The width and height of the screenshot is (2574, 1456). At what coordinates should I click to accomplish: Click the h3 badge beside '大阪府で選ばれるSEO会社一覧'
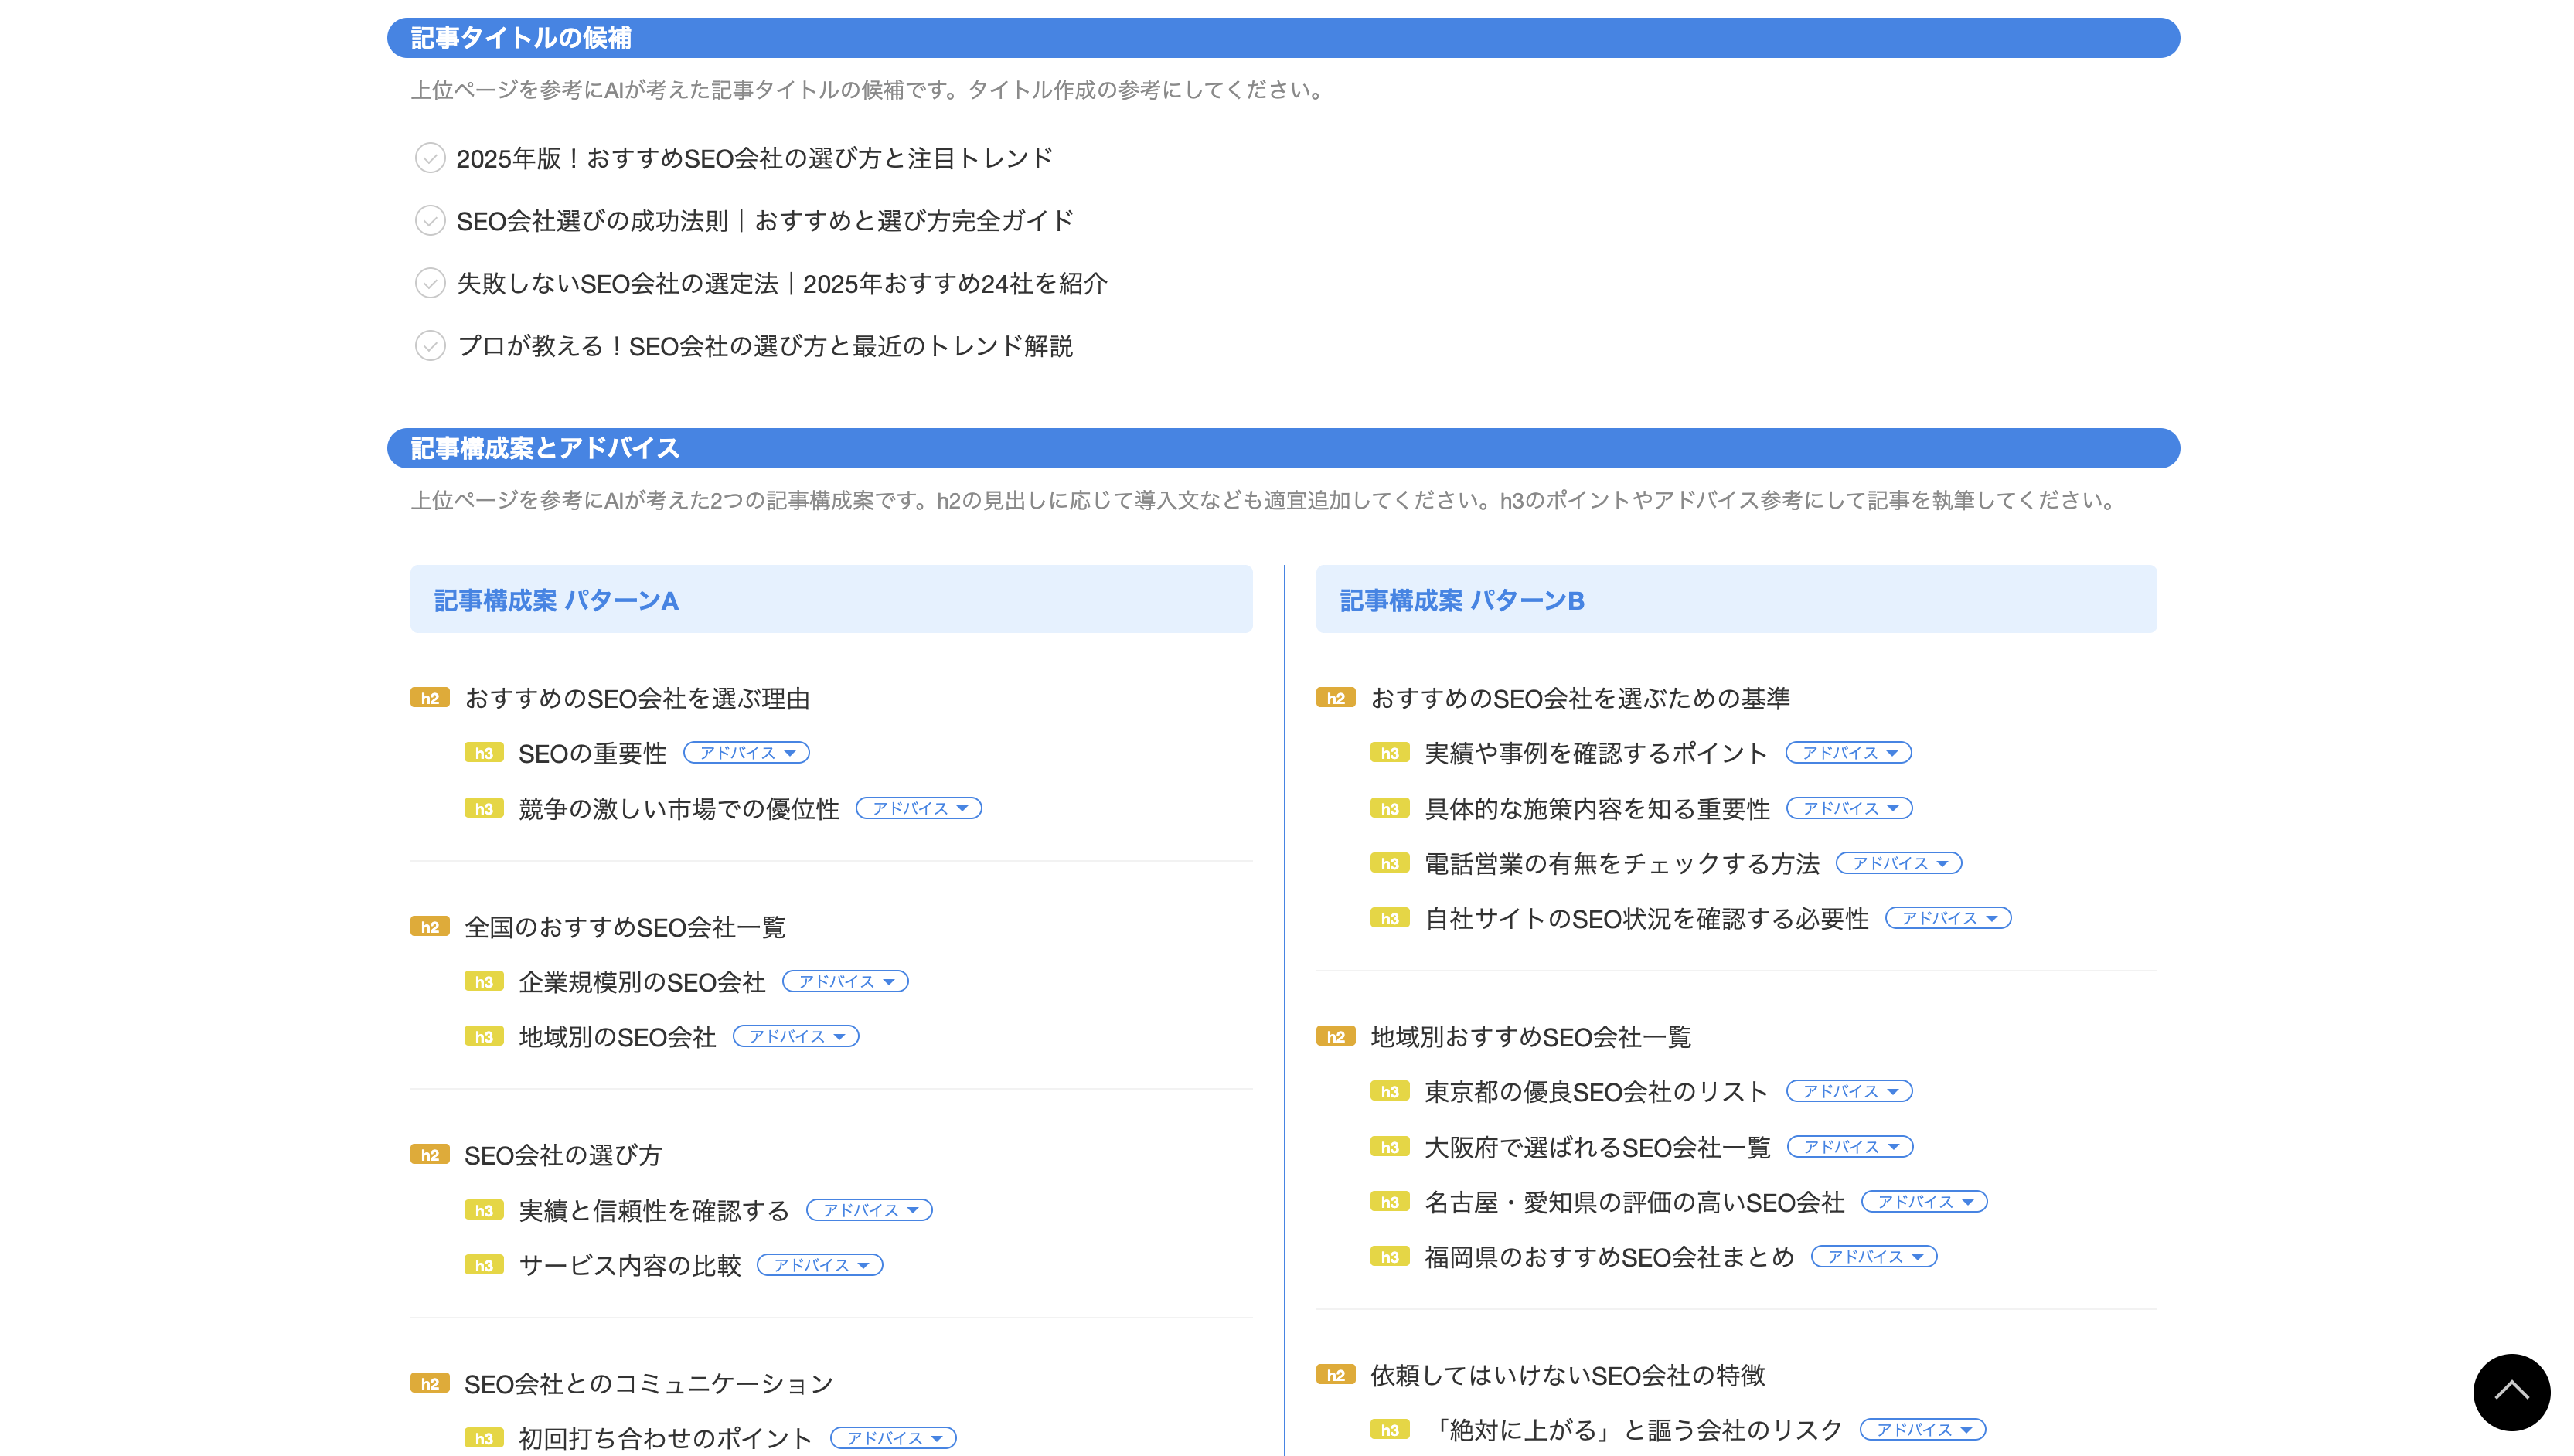coord(1390,1147)
